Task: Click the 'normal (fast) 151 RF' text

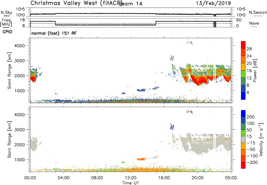Action: [54, 33]
